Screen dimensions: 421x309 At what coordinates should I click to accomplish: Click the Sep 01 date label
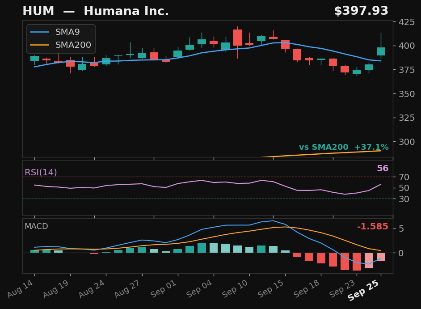click(x=164, y=289)
